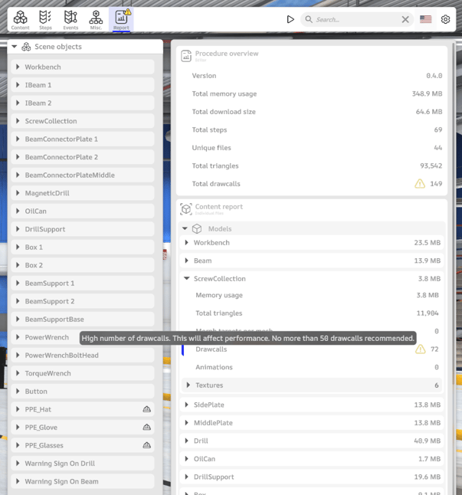Screen dimensions: 462x495
Task: Open the Steps panel icon
Action: pos(45,19)
